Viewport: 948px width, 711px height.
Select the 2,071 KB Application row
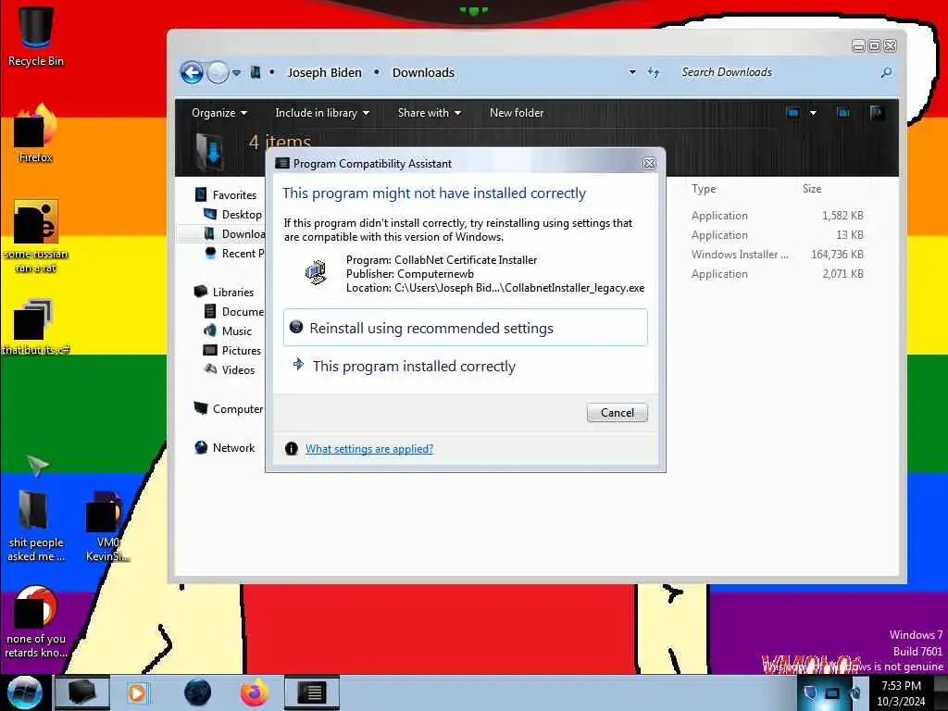point(778,273)
